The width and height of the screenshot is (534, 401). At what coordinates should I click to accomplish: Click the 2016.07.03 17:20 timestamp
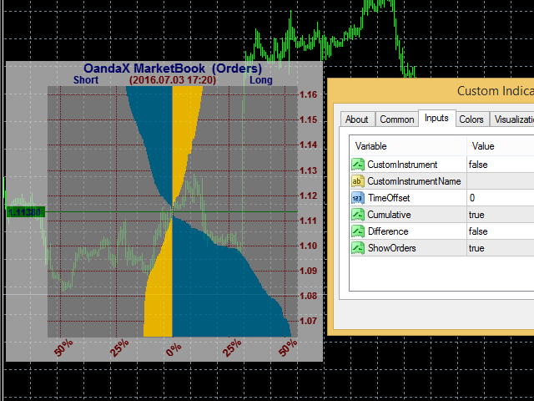coord(173,80)
